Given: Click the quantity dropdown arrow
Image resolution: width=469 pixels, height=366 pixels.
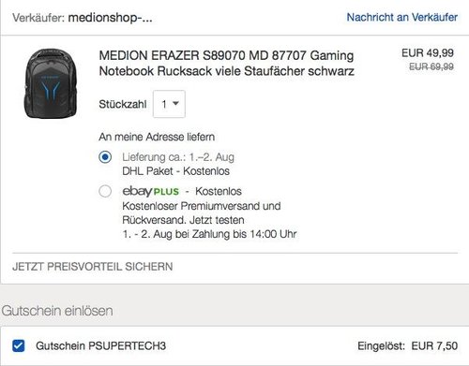Looking at the screenshot, I should click(175, 103).
